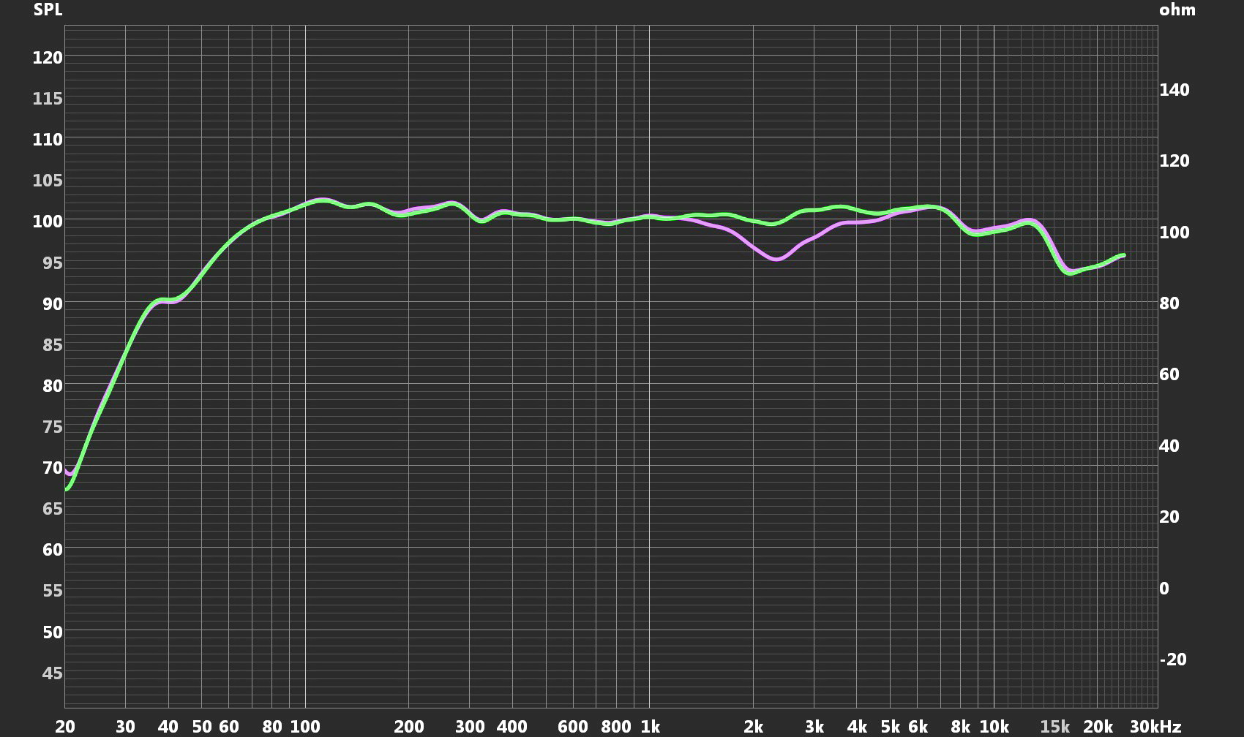Click the 85 SPL axis label
Screen dimensions: 1244x737
click(53, 344)
